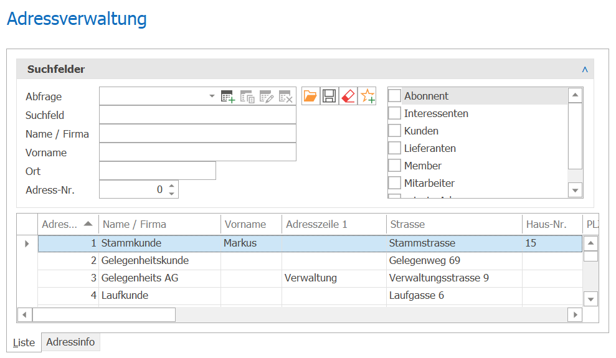
Task: Click the orange open folder icon
Action: tap(310, 96)
